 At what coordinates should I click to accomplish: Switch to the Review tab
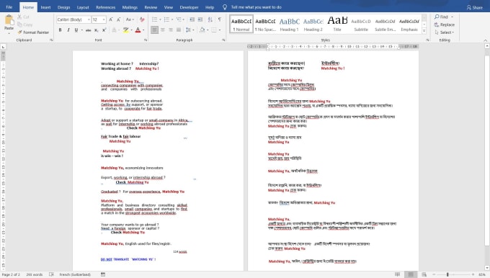[x=151, y=7]
